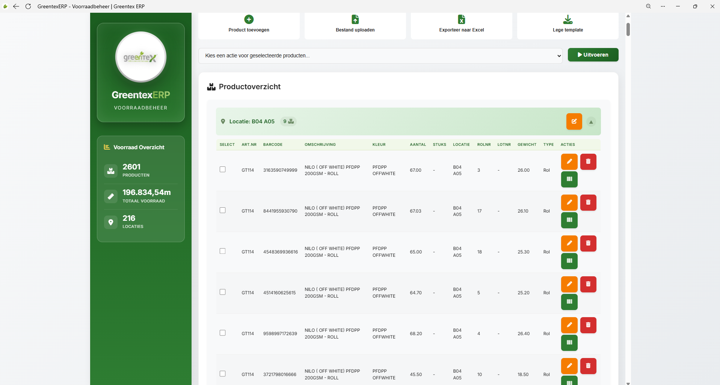Select checkbox for barcode 4514160625615
The height and width of the screenshot is (385, 720).
223,292
